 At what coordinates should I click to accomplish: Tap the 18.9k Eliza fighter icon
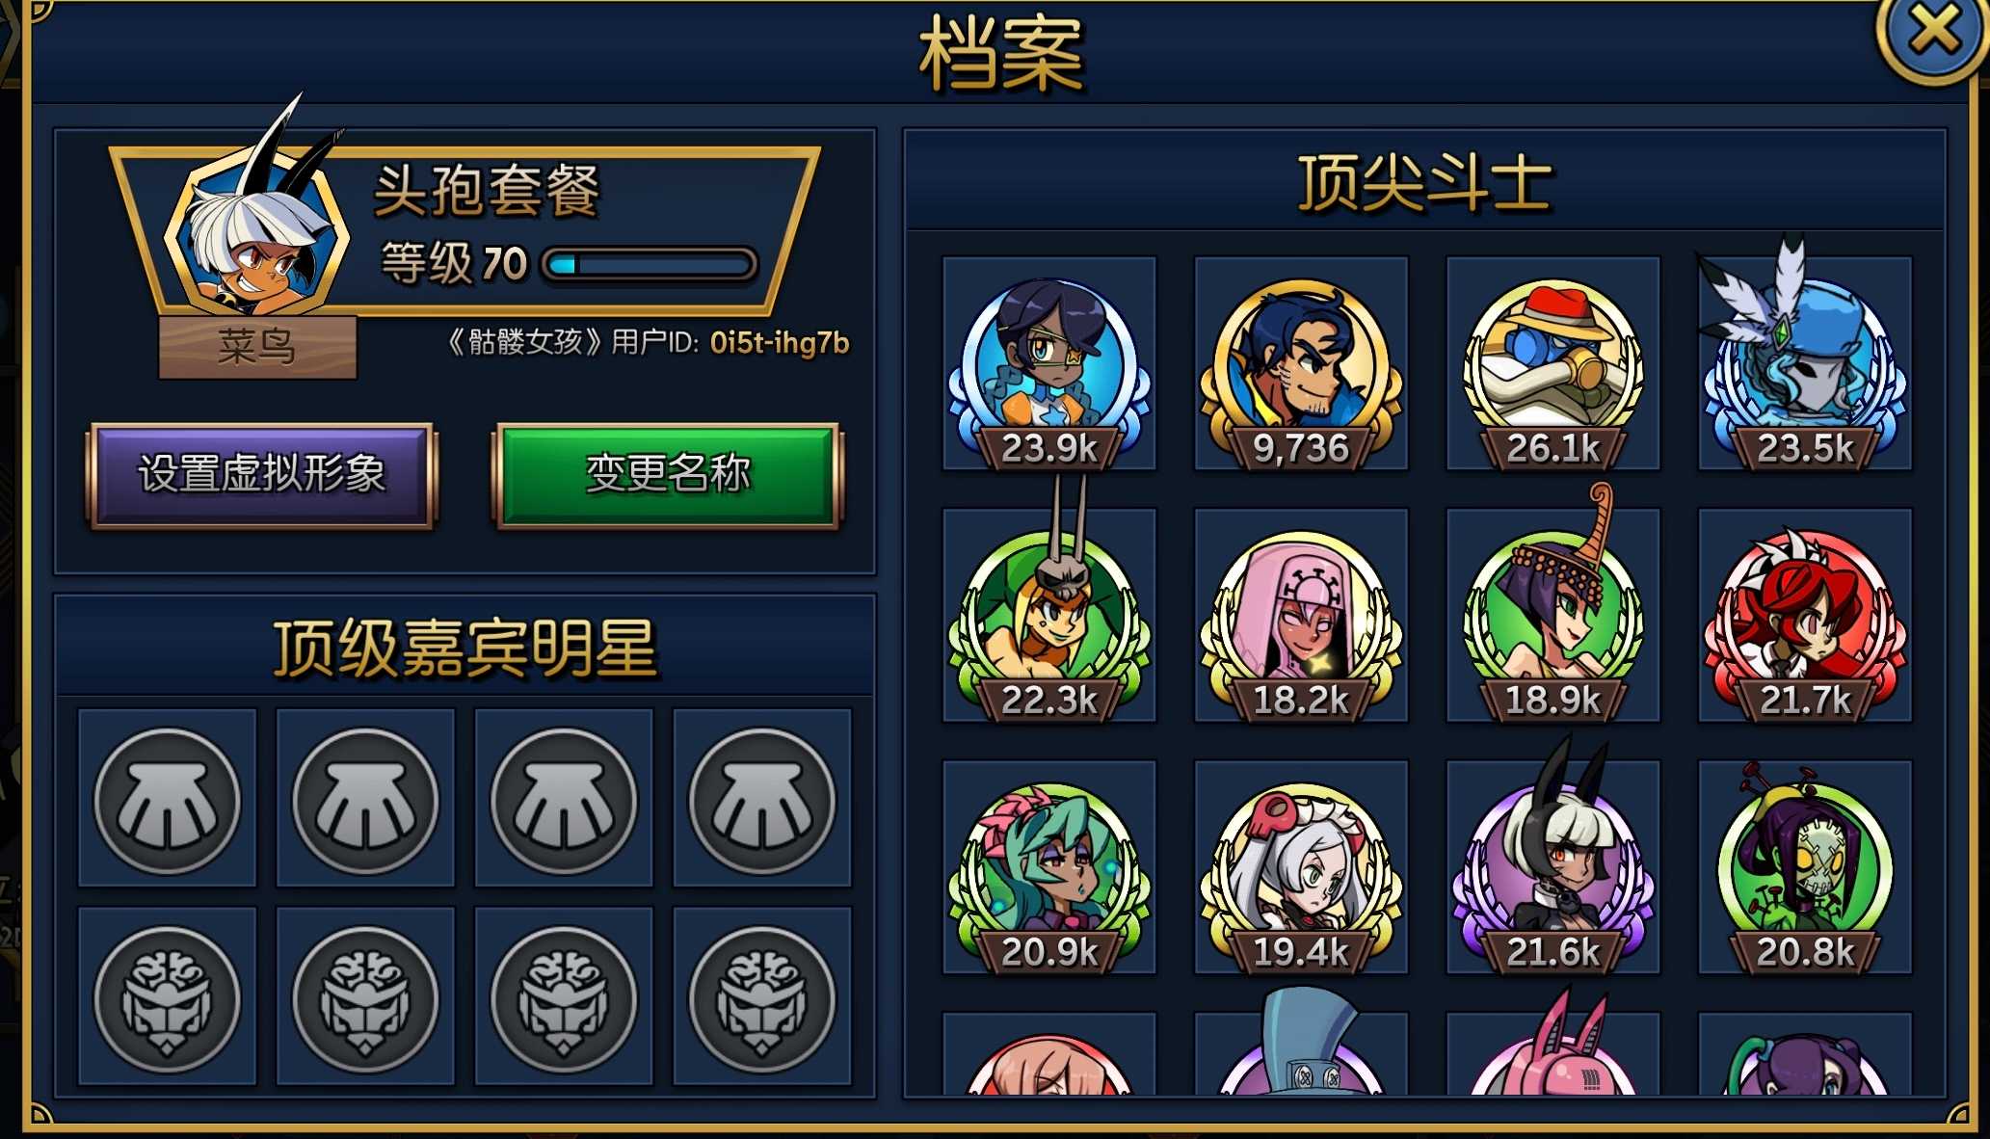point(1552,616)
